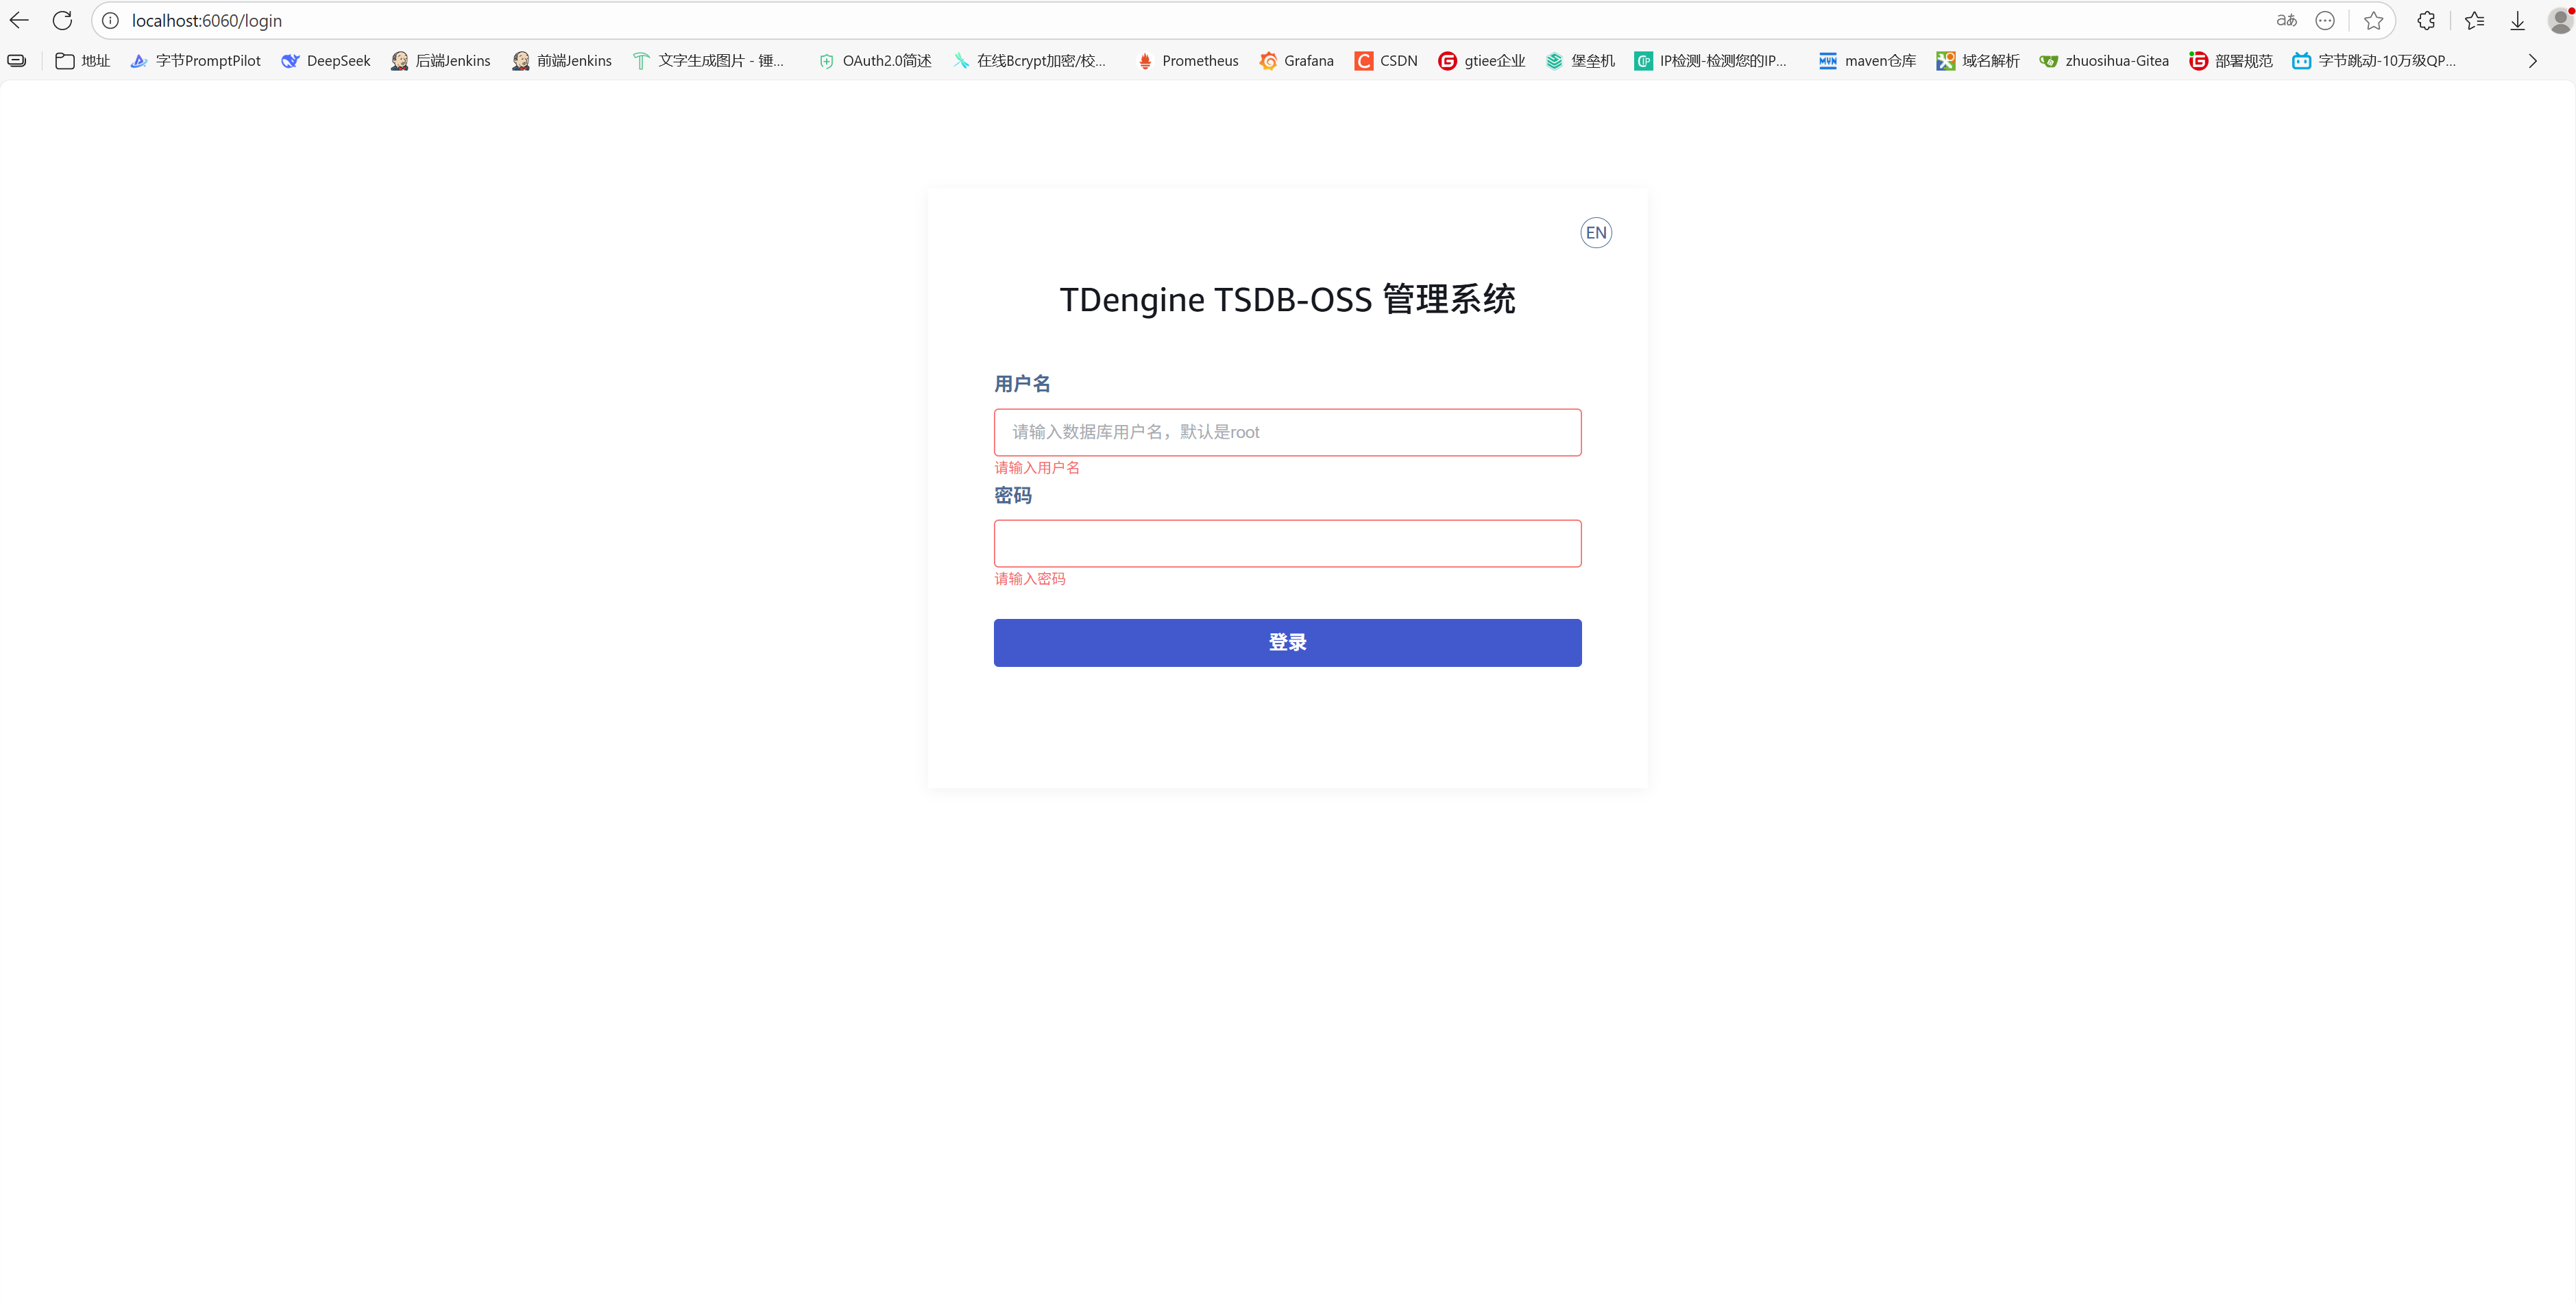Image resolution: width=2576 pixels, height=1303 pixels.
Task: Open the browser settings ellipsis menu
Action: (2325, 20)
